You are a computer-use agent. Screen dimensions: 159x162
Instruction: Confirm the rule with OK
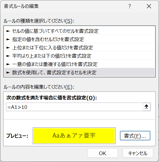(x=103, y=153)
